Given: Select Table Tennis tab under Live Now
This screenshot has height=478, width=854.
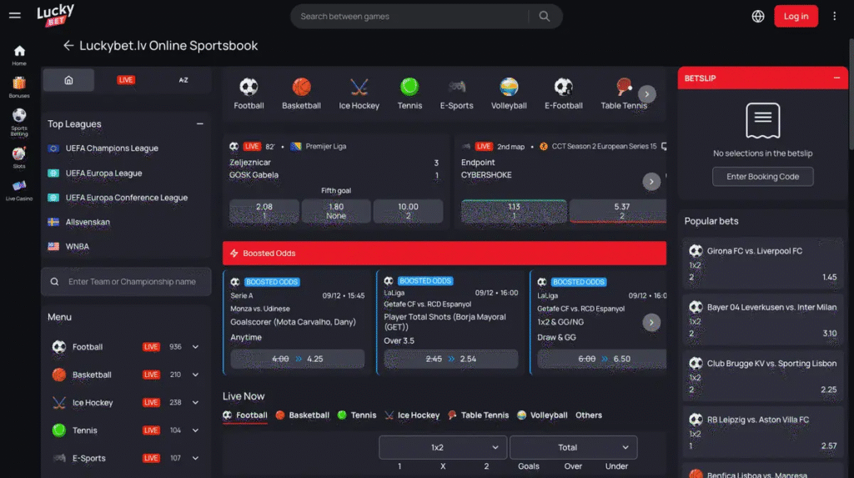Looking at the screenshot, I should click(478, 415).
